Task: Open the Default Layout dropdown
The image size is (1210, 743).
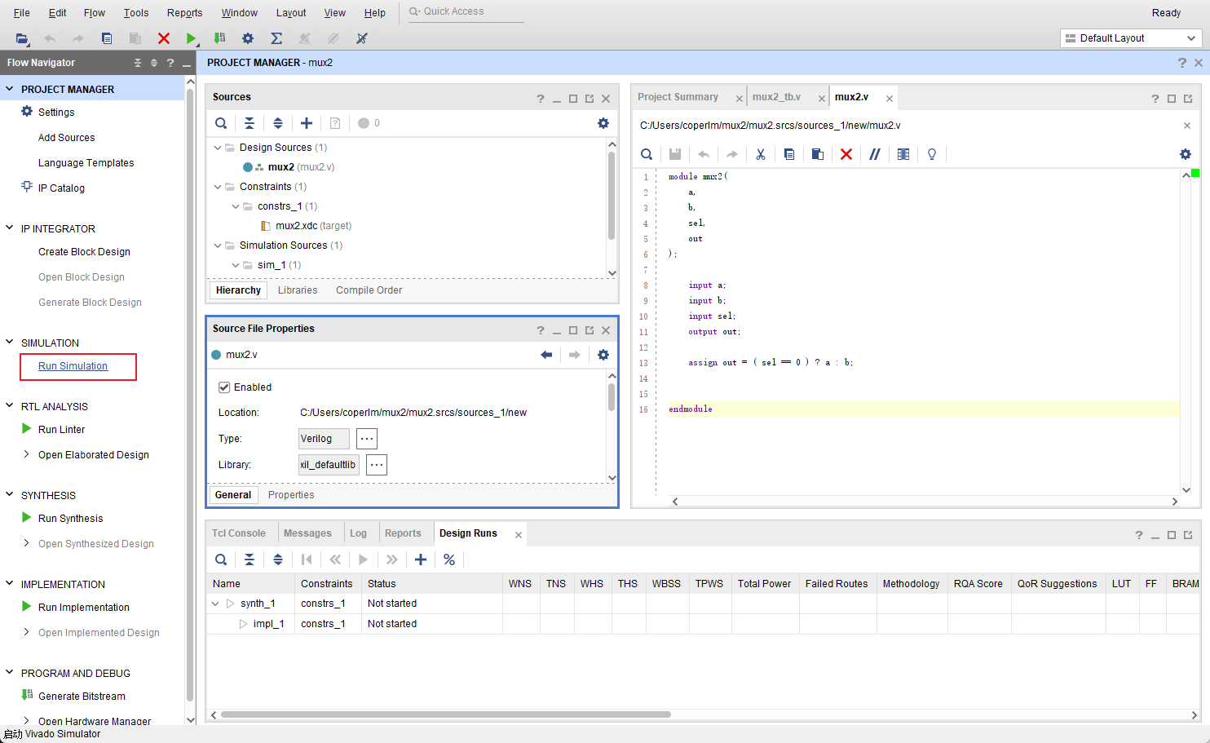Action: [x=1132, y=38]
